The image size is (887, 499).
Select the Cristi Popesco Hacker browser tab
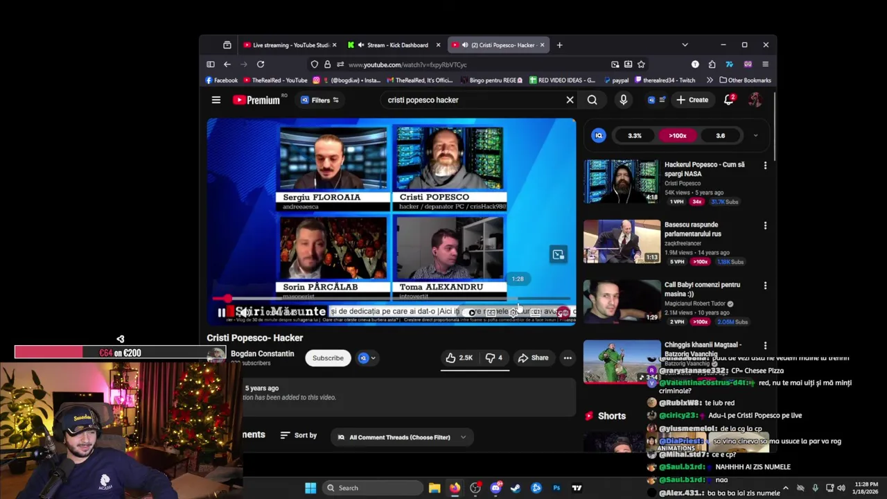(x=498, y=45)
